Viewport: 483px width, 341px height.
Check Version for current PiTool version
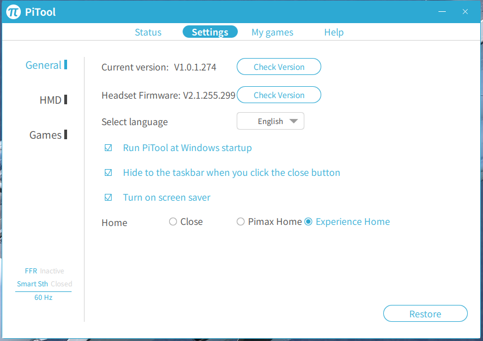click(279, 67)
